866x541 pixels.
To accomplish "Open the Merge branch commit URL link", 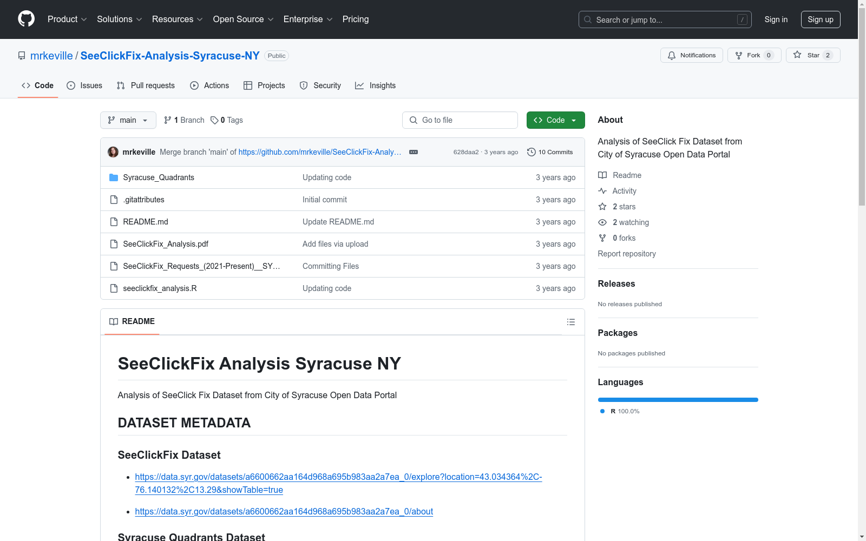I will pos(320,152).
